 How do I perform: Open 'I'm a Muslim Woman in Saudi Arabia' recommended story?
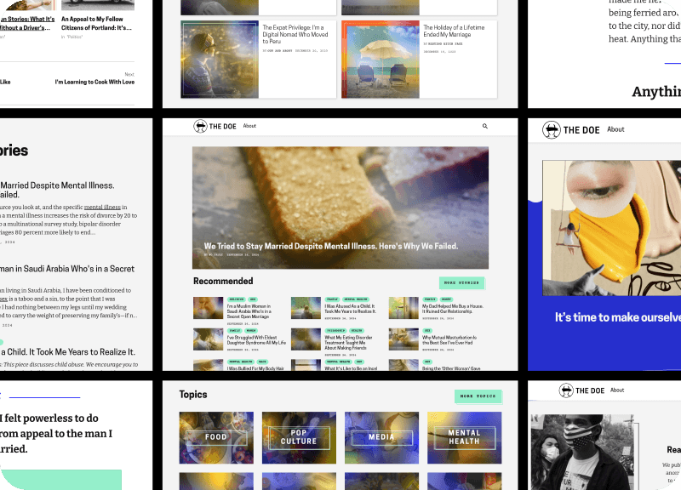(x=249, y=311)
